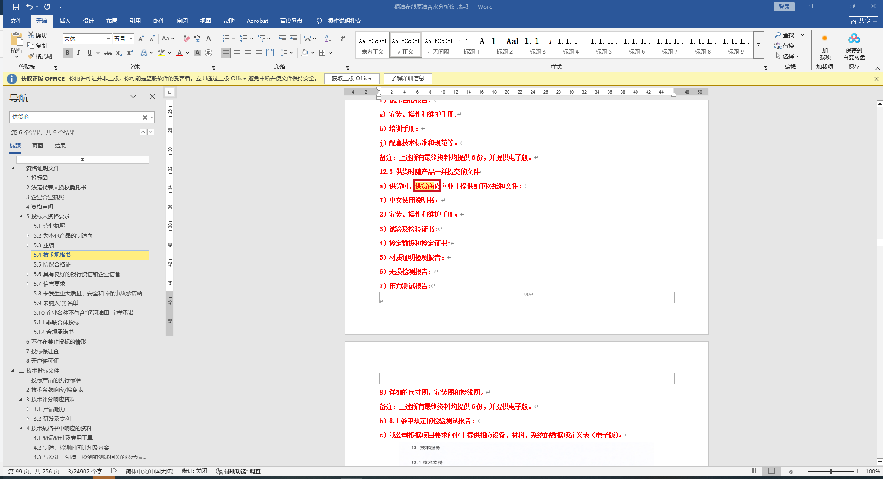Open search options dropdown in navigation box
883x479 pixels.
pos(151,117)
